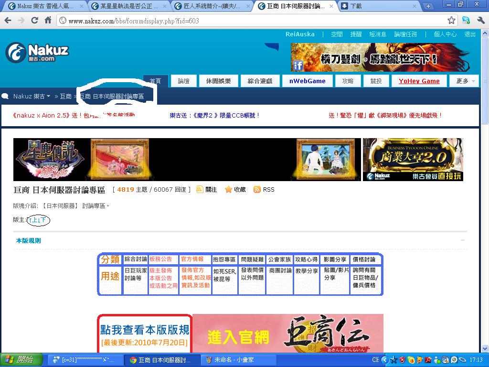This screenshot has height=367, width=489.
Task: Click the 退出 logout link
Action: point(470,34)
